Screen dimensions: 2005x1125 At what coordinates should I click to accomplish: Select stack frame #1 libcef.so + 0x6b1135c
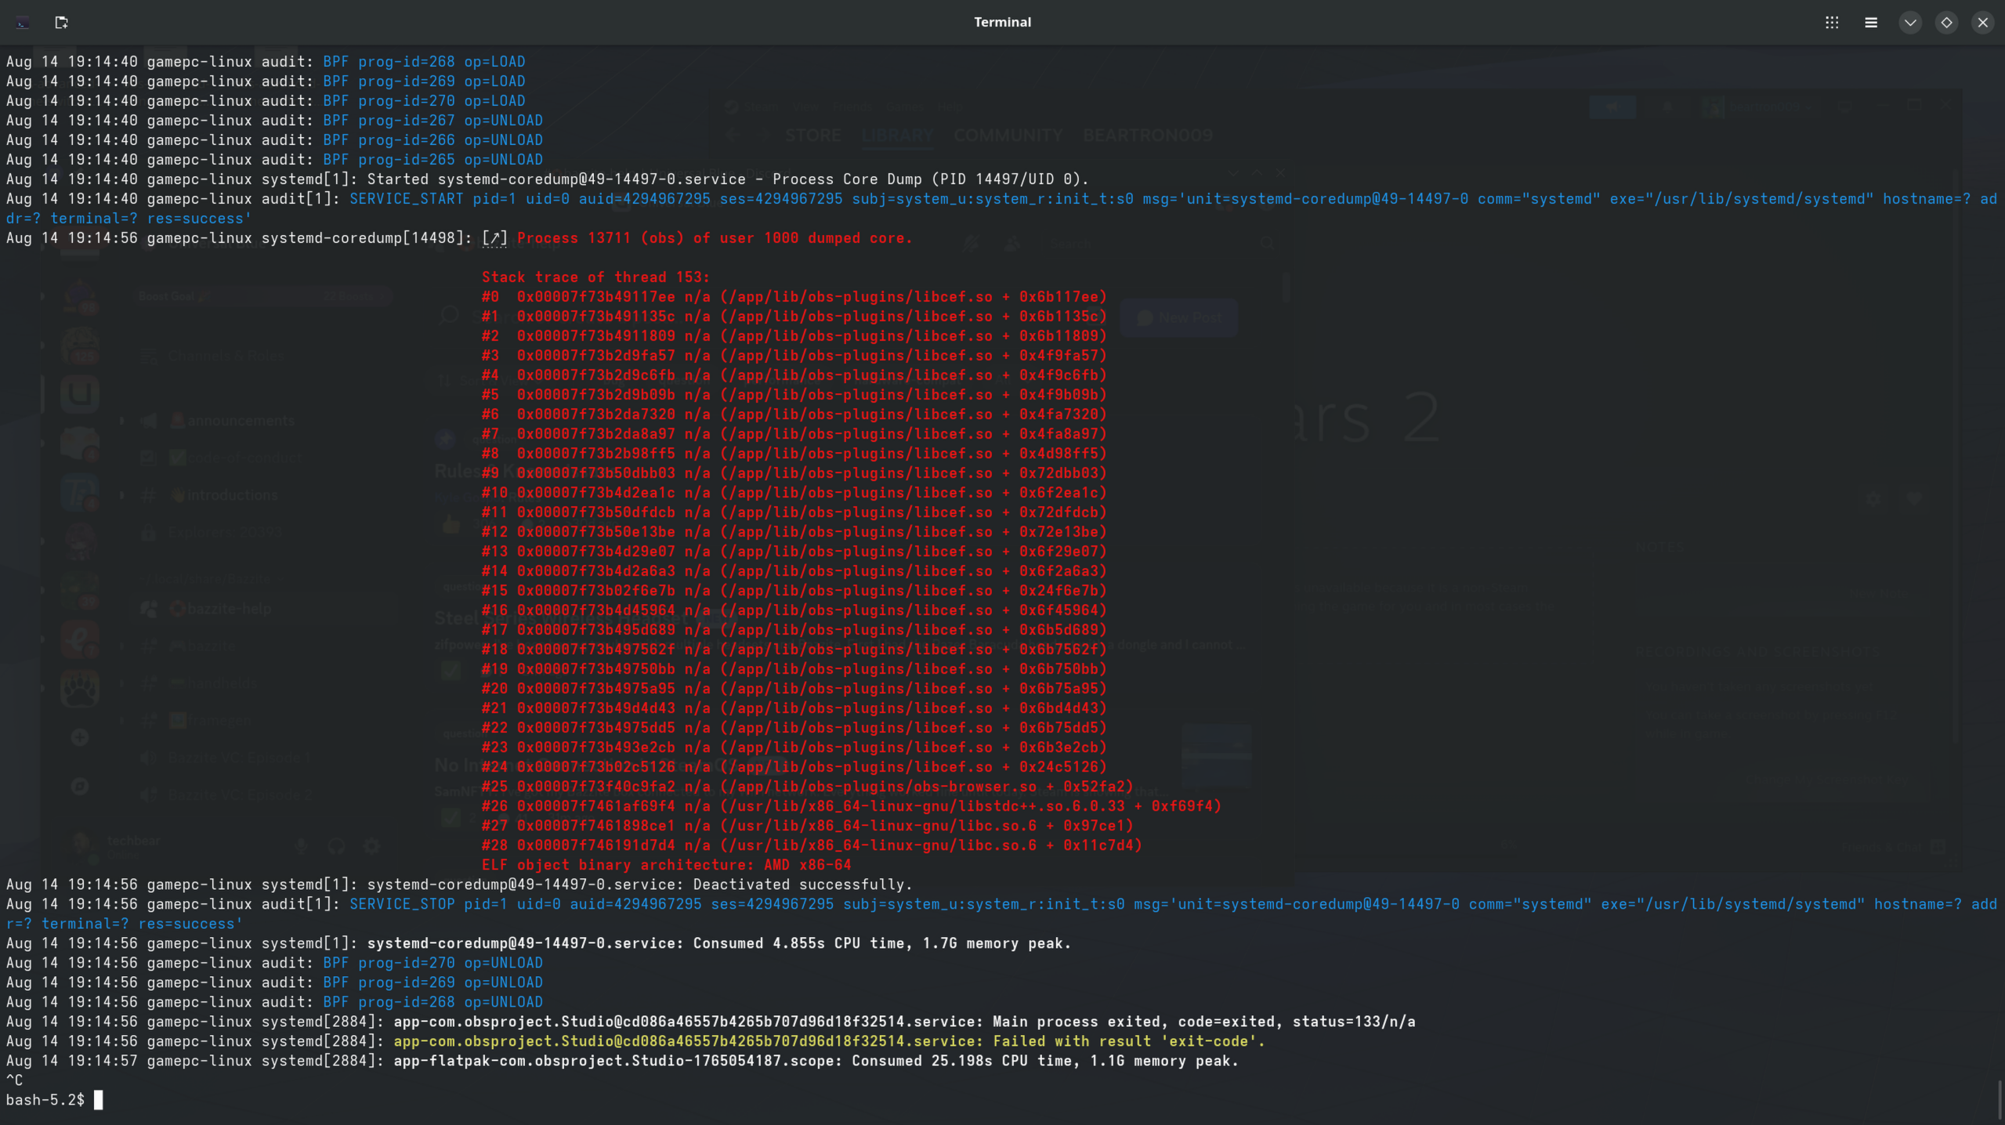pos(794,317)
